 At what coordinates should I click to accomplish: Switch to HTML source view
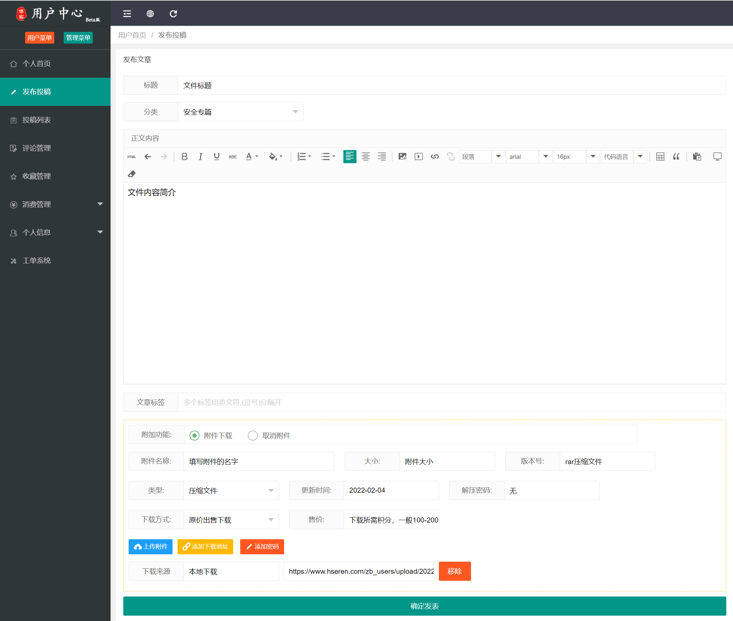pos(132,157)
